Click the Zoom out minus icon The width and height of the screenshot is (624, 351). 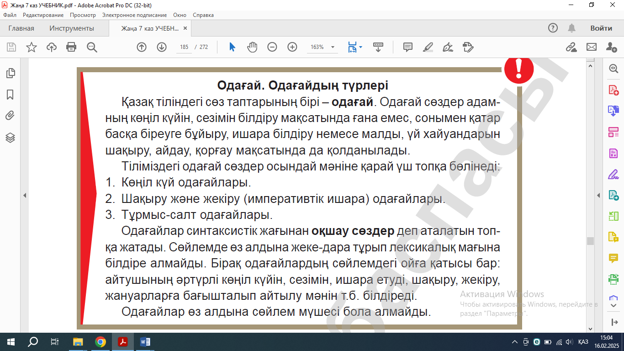[272, 47]
